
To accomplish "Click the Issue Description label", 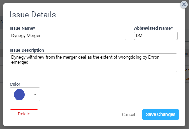I will click(x=27, y=50).
